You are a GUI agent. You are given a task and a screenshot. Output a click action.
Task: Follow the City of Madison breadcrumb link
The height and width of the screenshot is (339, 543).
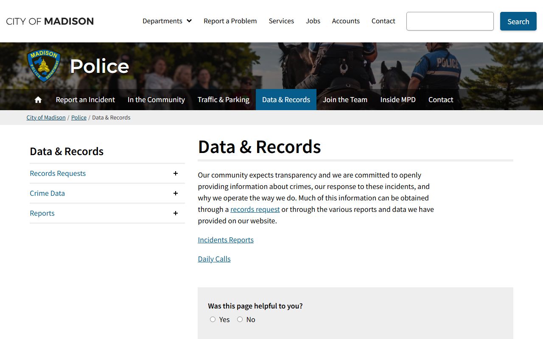pos(46,117)
